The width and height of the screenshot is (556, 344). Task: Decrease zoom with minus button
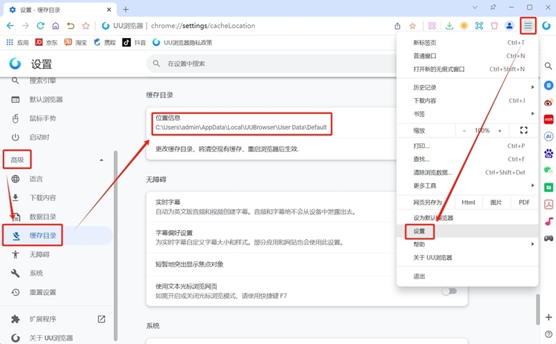click(464, 131)
